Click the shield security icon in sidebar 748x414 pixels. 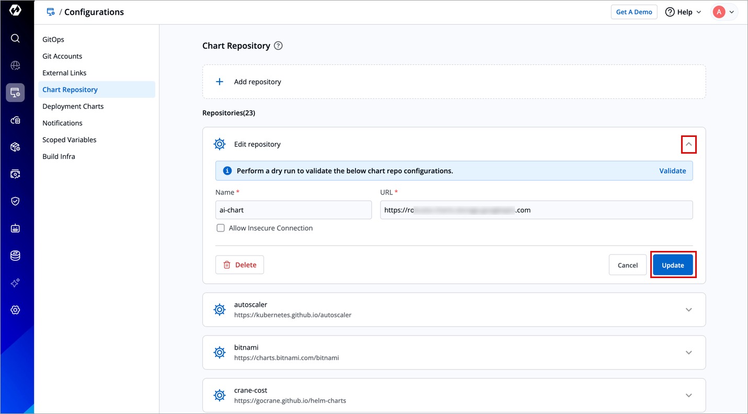click(15, 201)
